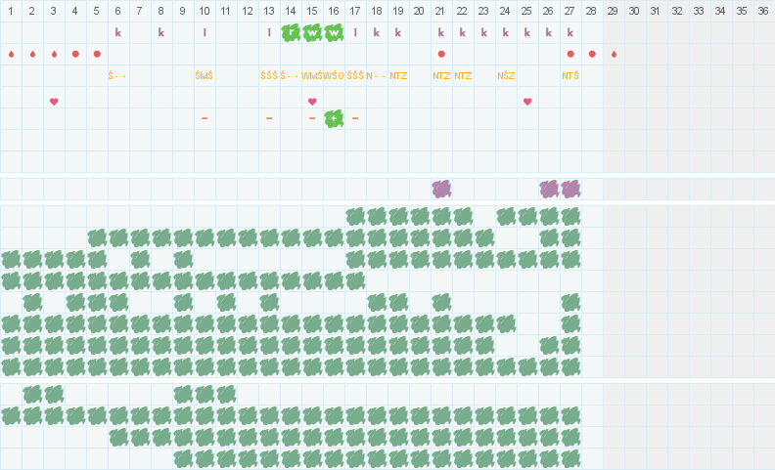Select the 'k' letter on day 6
Viewport: 775px width, 470px height.
(x=118, y=32)
